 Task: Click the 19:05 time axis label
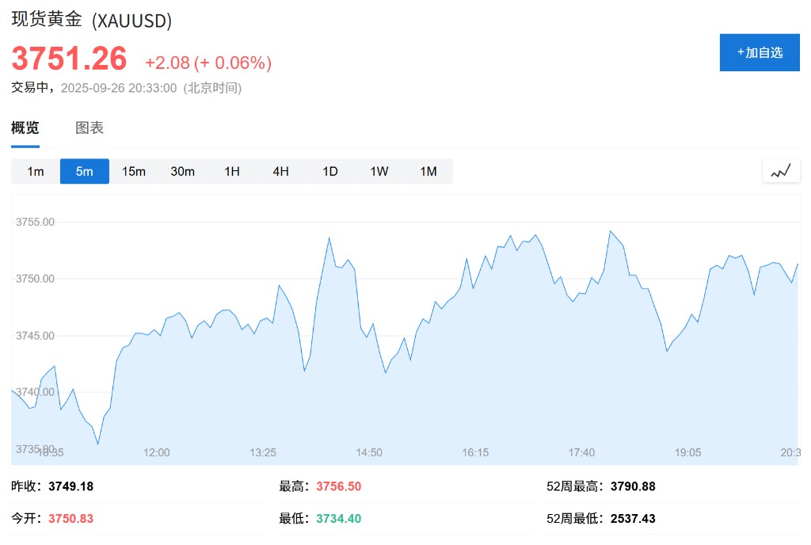click(x=687, y=452)
